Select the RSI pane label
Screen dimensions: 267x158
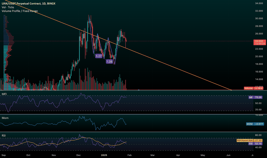tap(3, 136)
